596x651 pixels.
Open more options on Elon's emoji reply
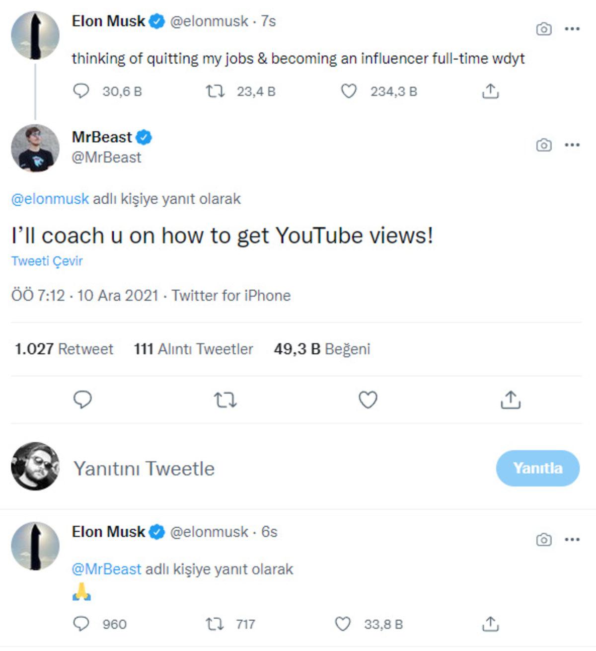click(x=572, y=540)
